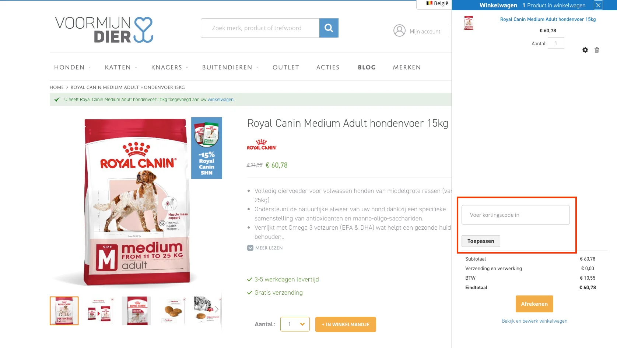Show next product thumbnails with arrow
Viewport: 617px width, 348px height.
click(x=217, y=309)
